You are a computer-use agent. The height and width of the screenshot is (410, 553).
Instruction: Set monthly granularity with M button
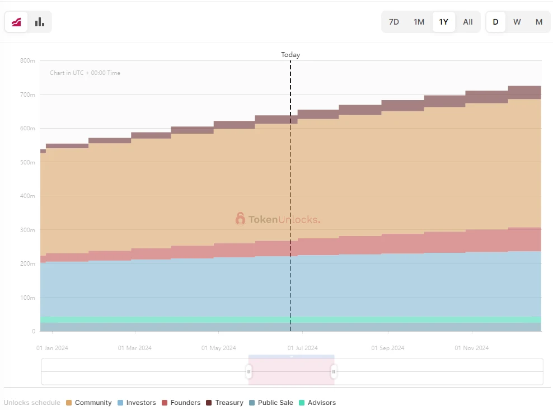tap(539, 22)
